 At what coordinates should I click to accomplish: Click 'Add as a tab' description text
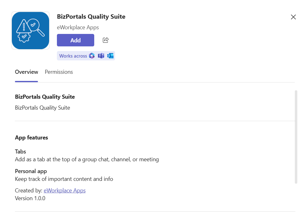(87, 159)
